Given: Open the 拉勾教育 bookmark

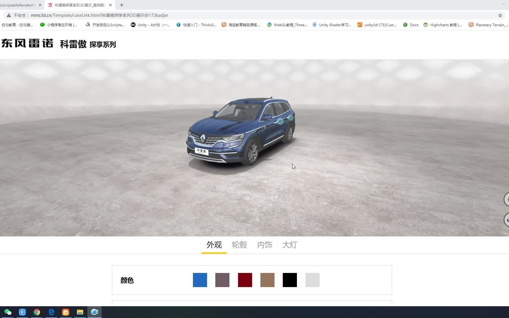Looking at the screenshot, I should pyautogui.click(x=17, y=25).
